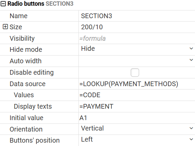Select the Hide mode property label
This screenshot has height=146, width=195.
coord(26,49)
